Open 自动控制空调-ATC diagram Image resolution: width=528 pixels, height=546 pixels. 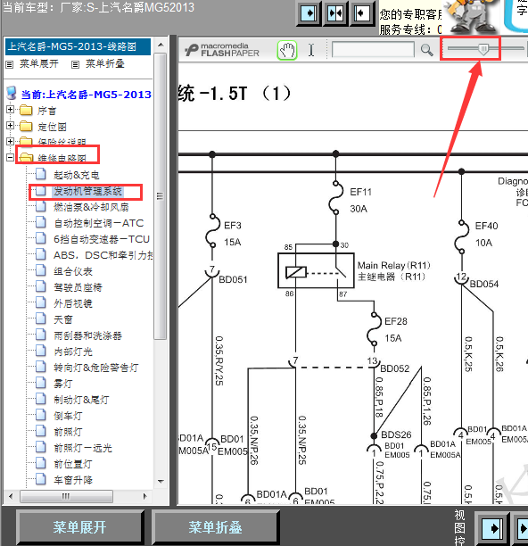point(98,223)
